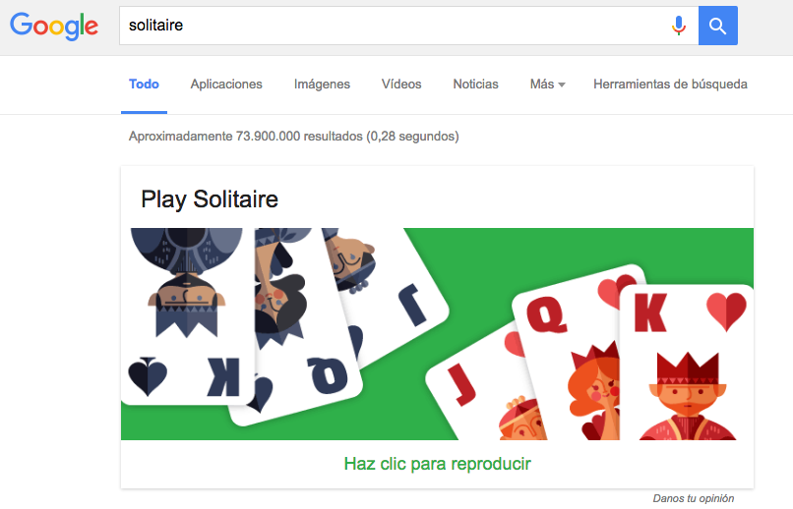Select the Todo tab
This screenshot has width=793, height=509.
point(144,85)
